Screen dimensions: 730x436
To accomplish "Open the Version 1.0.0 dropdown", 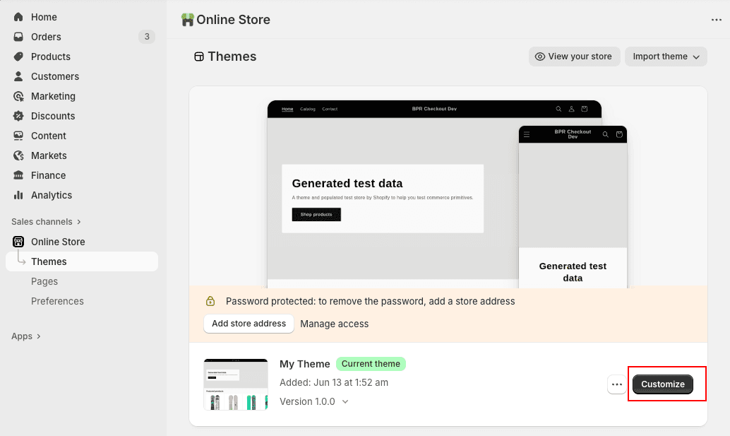I will pos(313,401).
